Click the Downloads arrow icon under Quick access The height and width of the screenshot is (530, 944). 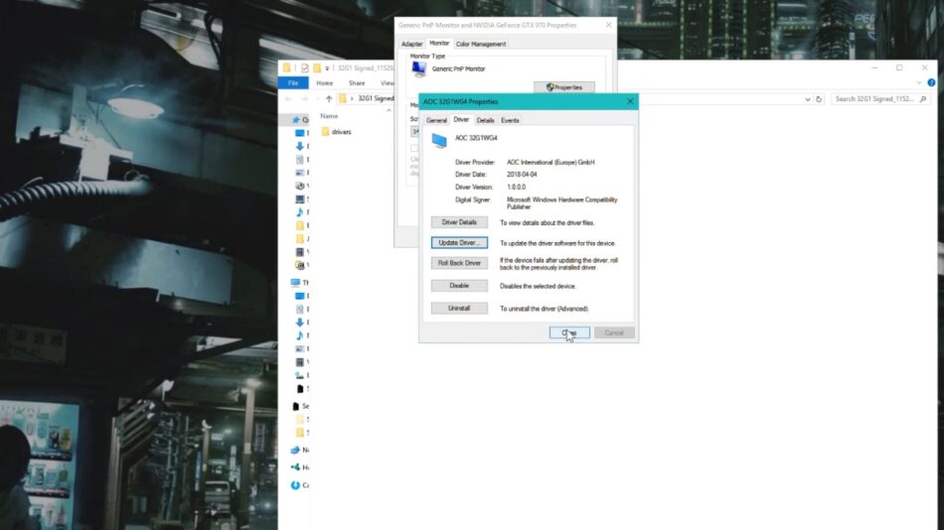coord(300,146)
